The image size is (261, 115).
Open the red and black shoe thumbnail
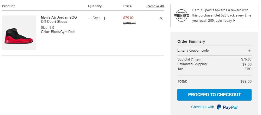tap(19, 33)
